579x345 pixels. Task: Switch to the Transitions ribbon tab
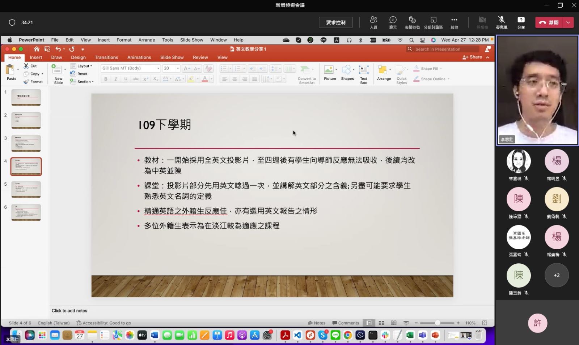pos(106,57)
